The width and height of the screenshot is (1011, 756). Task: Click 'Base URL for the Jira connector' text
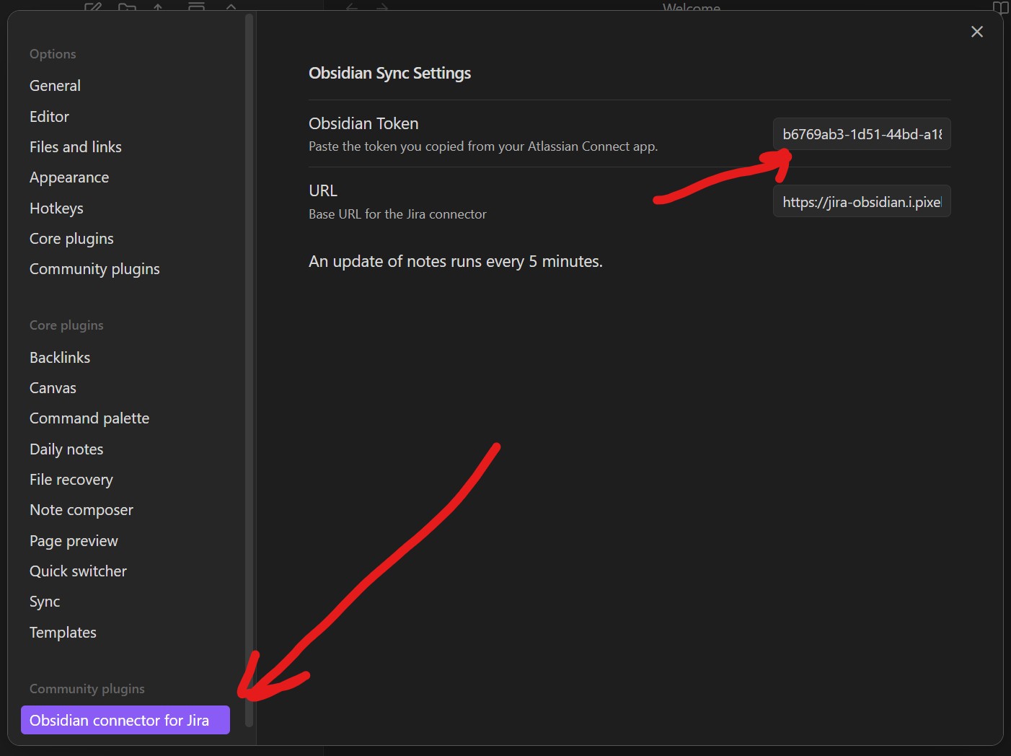pyautogui.click(x=397, y=214)
